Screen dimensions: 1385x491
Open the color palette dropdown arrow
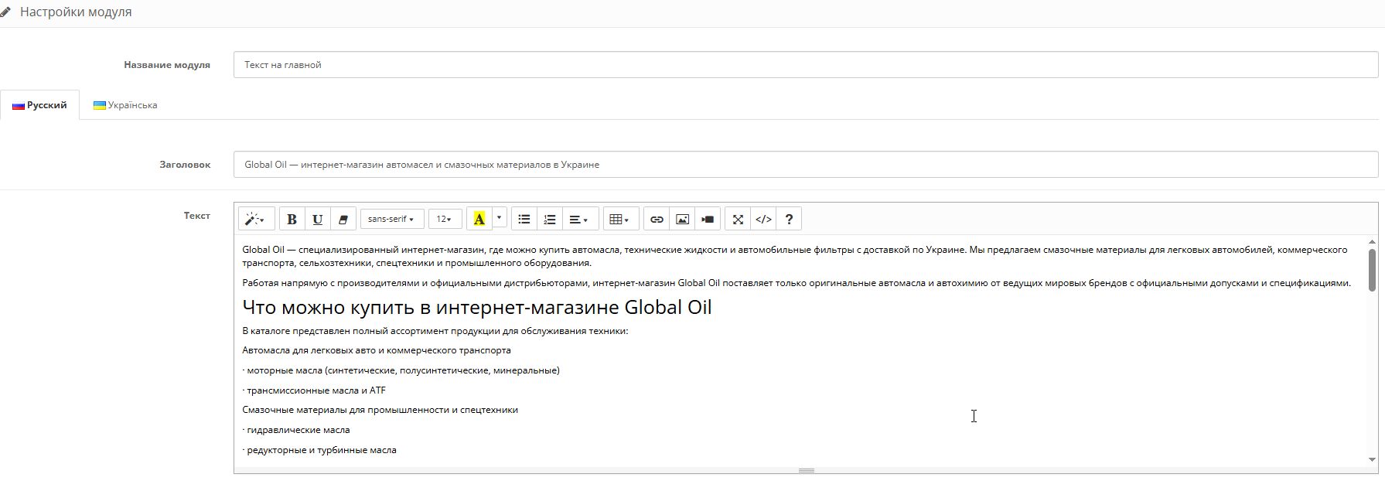coord(500,219)
